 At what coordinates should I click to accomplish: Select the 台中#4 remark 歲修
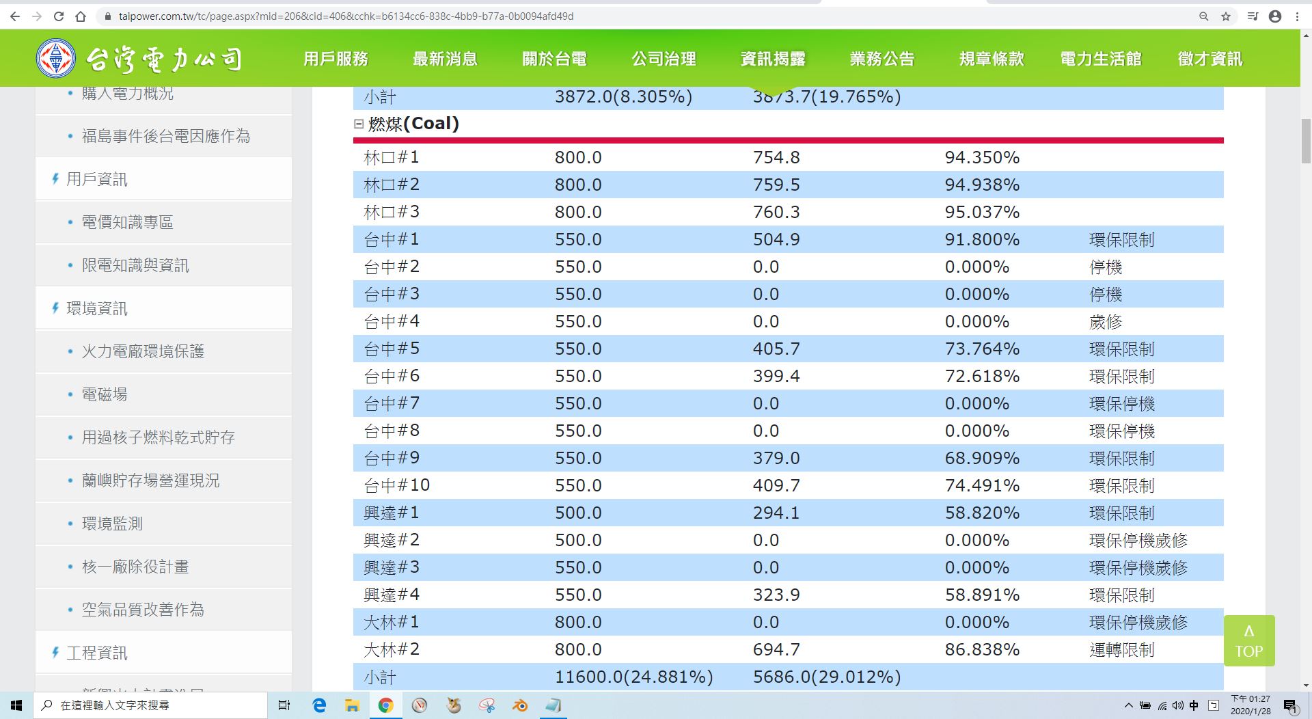point(1106,321)
